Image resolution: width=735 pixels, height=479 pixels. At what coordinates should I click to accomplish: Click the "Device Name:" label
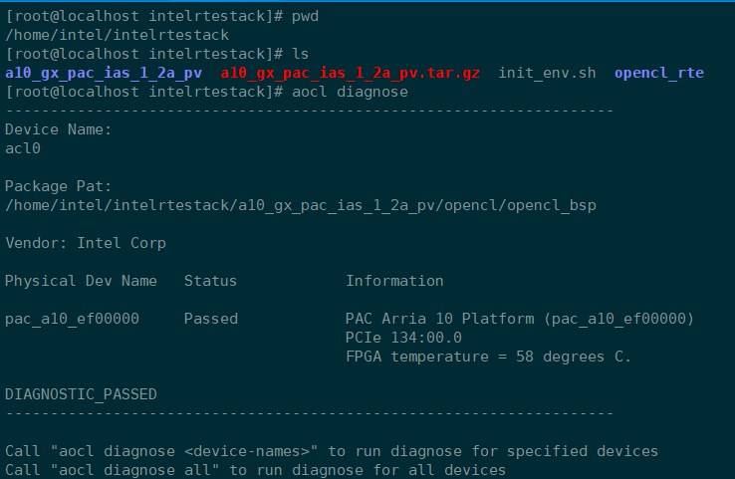pos(59,129)
